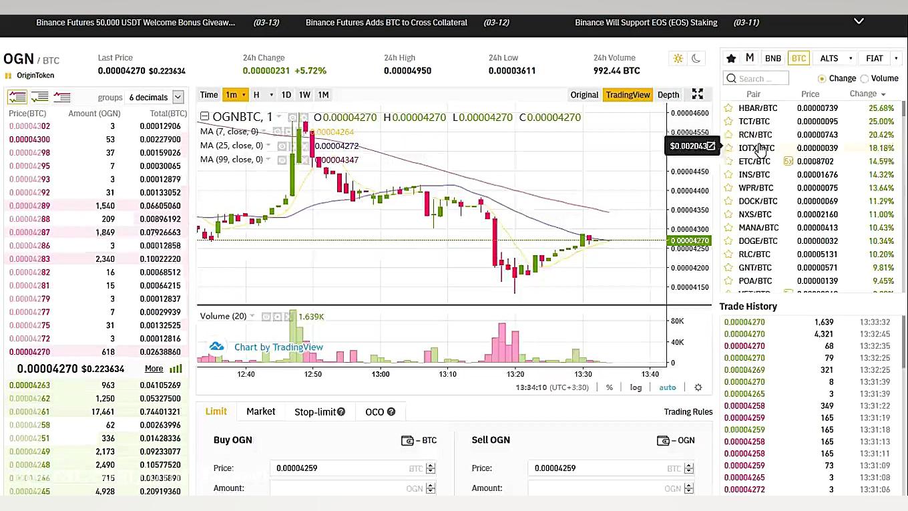The height and width of the screenshot is (511, 908).
Task: Toggle percent scale on chart
Action: pyautogui.click(x=610, y=387)
